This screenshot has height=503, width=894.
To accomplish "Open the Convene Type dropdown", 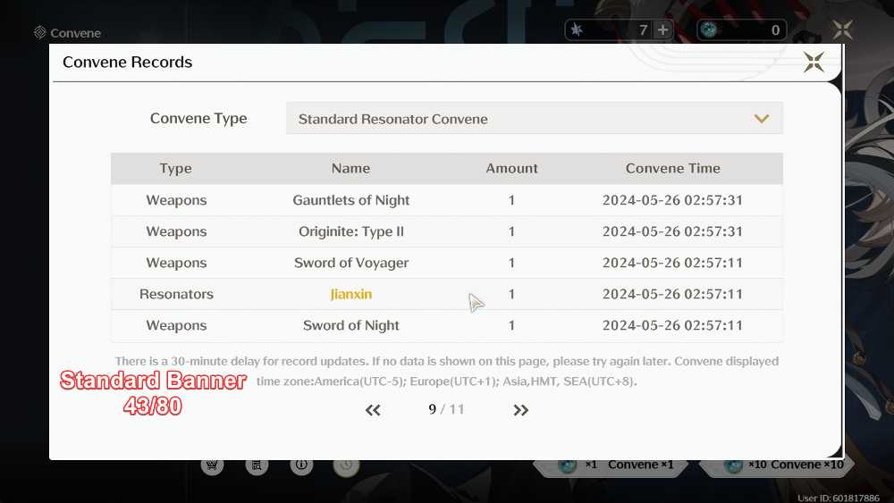I will tap(535, 119).
